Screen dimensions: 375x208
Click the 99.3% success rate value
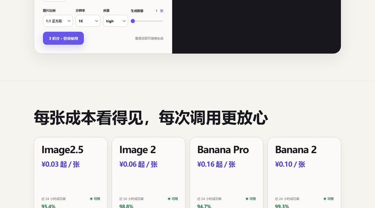(x=282, y=206)
